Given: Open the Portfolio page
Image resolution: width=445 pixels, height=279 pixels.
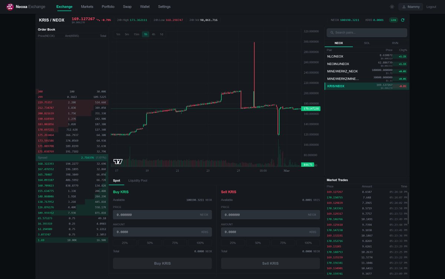Looking at the screenshot, I should pyautogui.click(x=108, y=7).
